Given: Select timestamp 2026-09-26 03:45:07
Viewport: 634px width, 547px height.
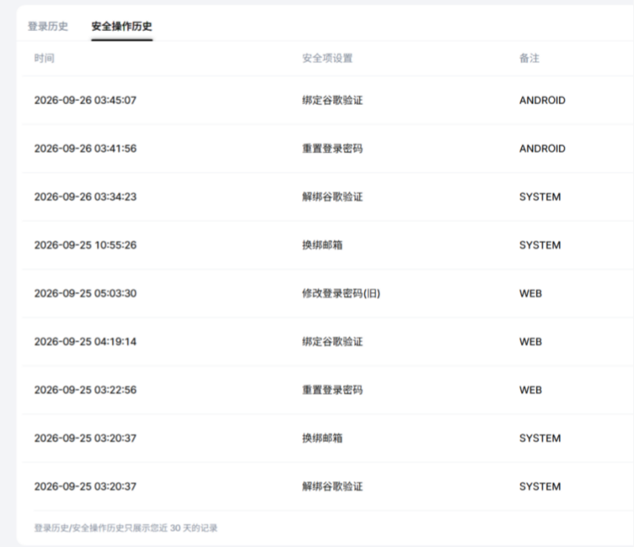Looking at the screenshot, I should click(x=85, y=100).
